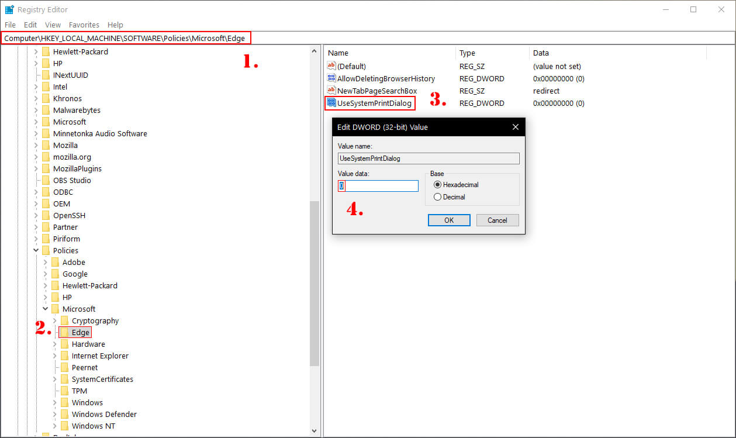Image resolution: width=736 pixels, height=438 pixels.
Task: Click the Registry Editor app icon in title bar
Action: 9,9
